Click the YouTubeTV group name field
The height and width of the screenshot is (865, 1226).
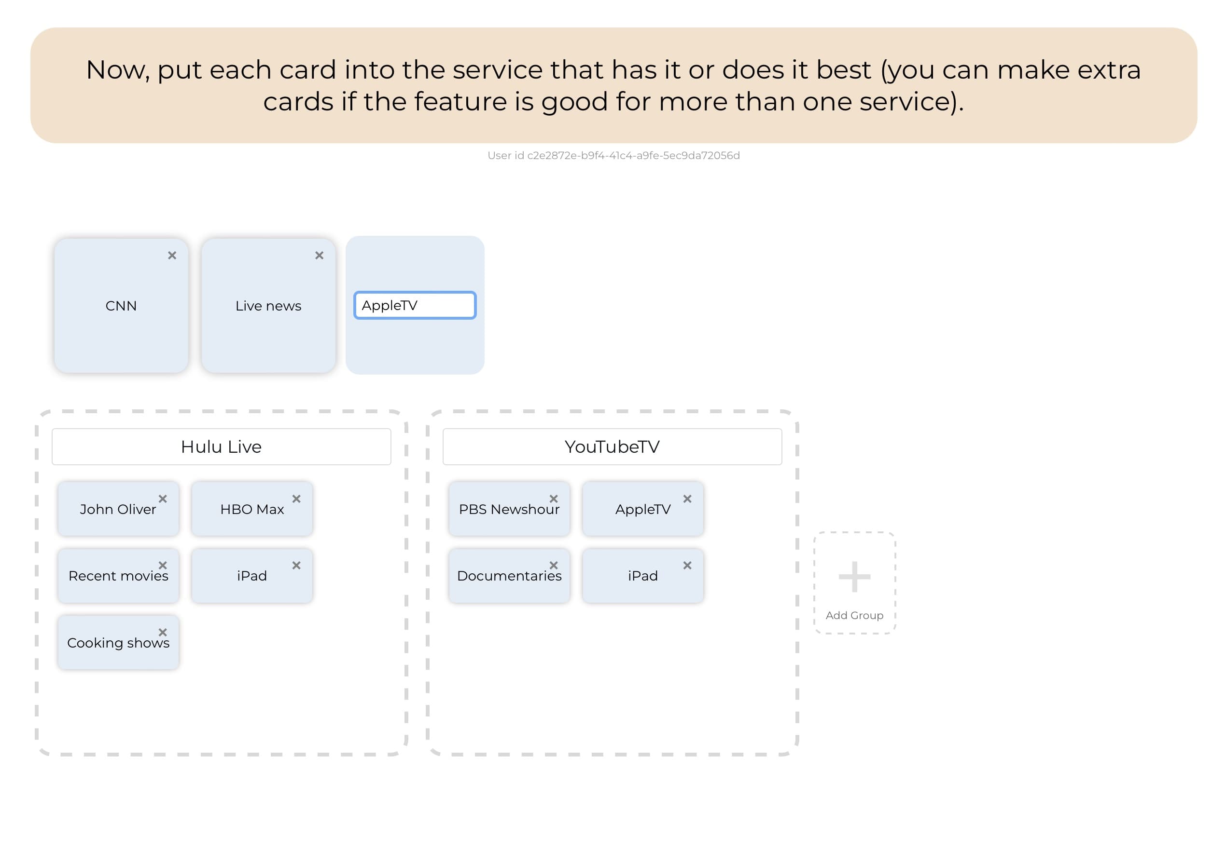click(612, 446)
